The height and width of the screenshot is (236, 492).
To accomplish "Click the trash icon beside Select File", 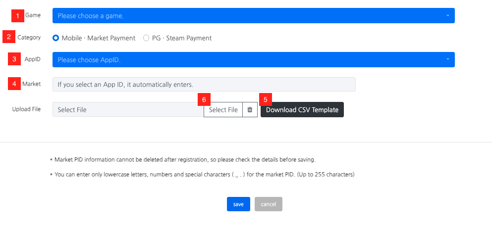I will [x=250, y=110].
